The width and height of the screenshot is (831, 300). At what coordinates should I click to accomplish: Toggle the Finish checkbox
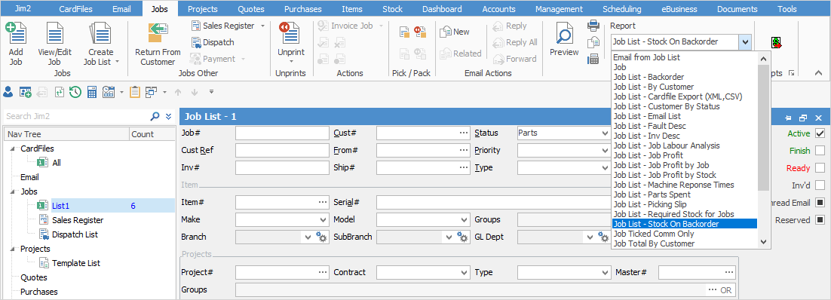(820, 151)
